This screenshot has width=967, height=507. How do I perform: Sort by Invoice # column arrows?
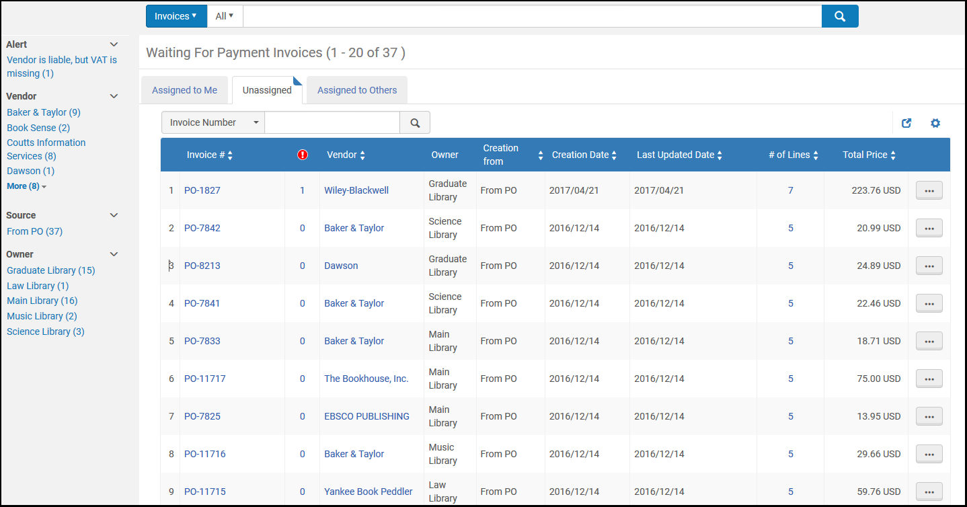[x=230, y=155]
